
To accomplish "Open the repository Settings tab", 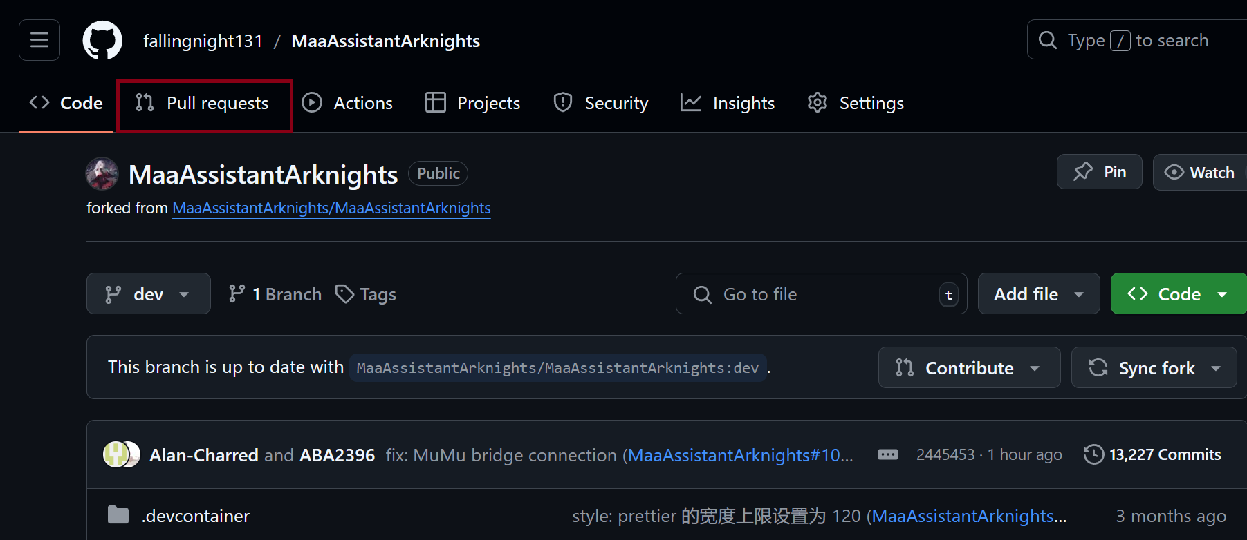I will [x=856, y=103].
